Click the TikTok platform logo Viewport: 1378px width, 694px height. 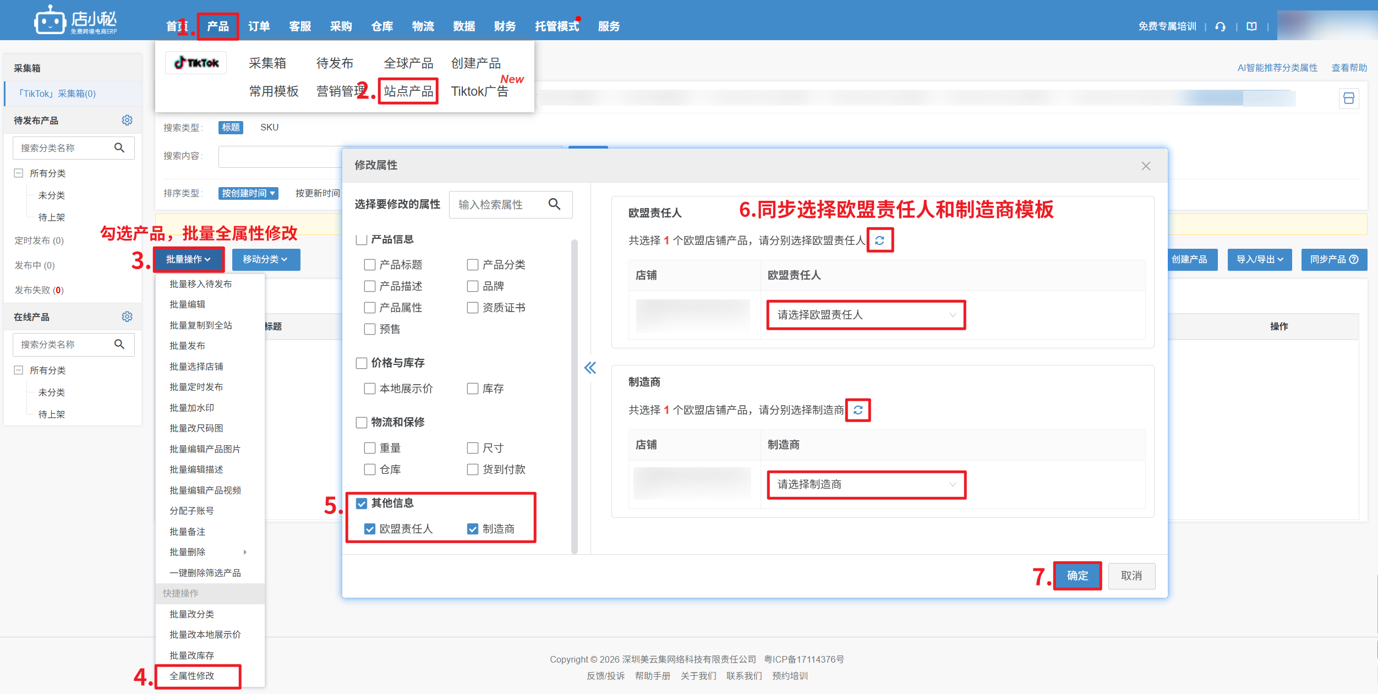(x=196, y=63)
